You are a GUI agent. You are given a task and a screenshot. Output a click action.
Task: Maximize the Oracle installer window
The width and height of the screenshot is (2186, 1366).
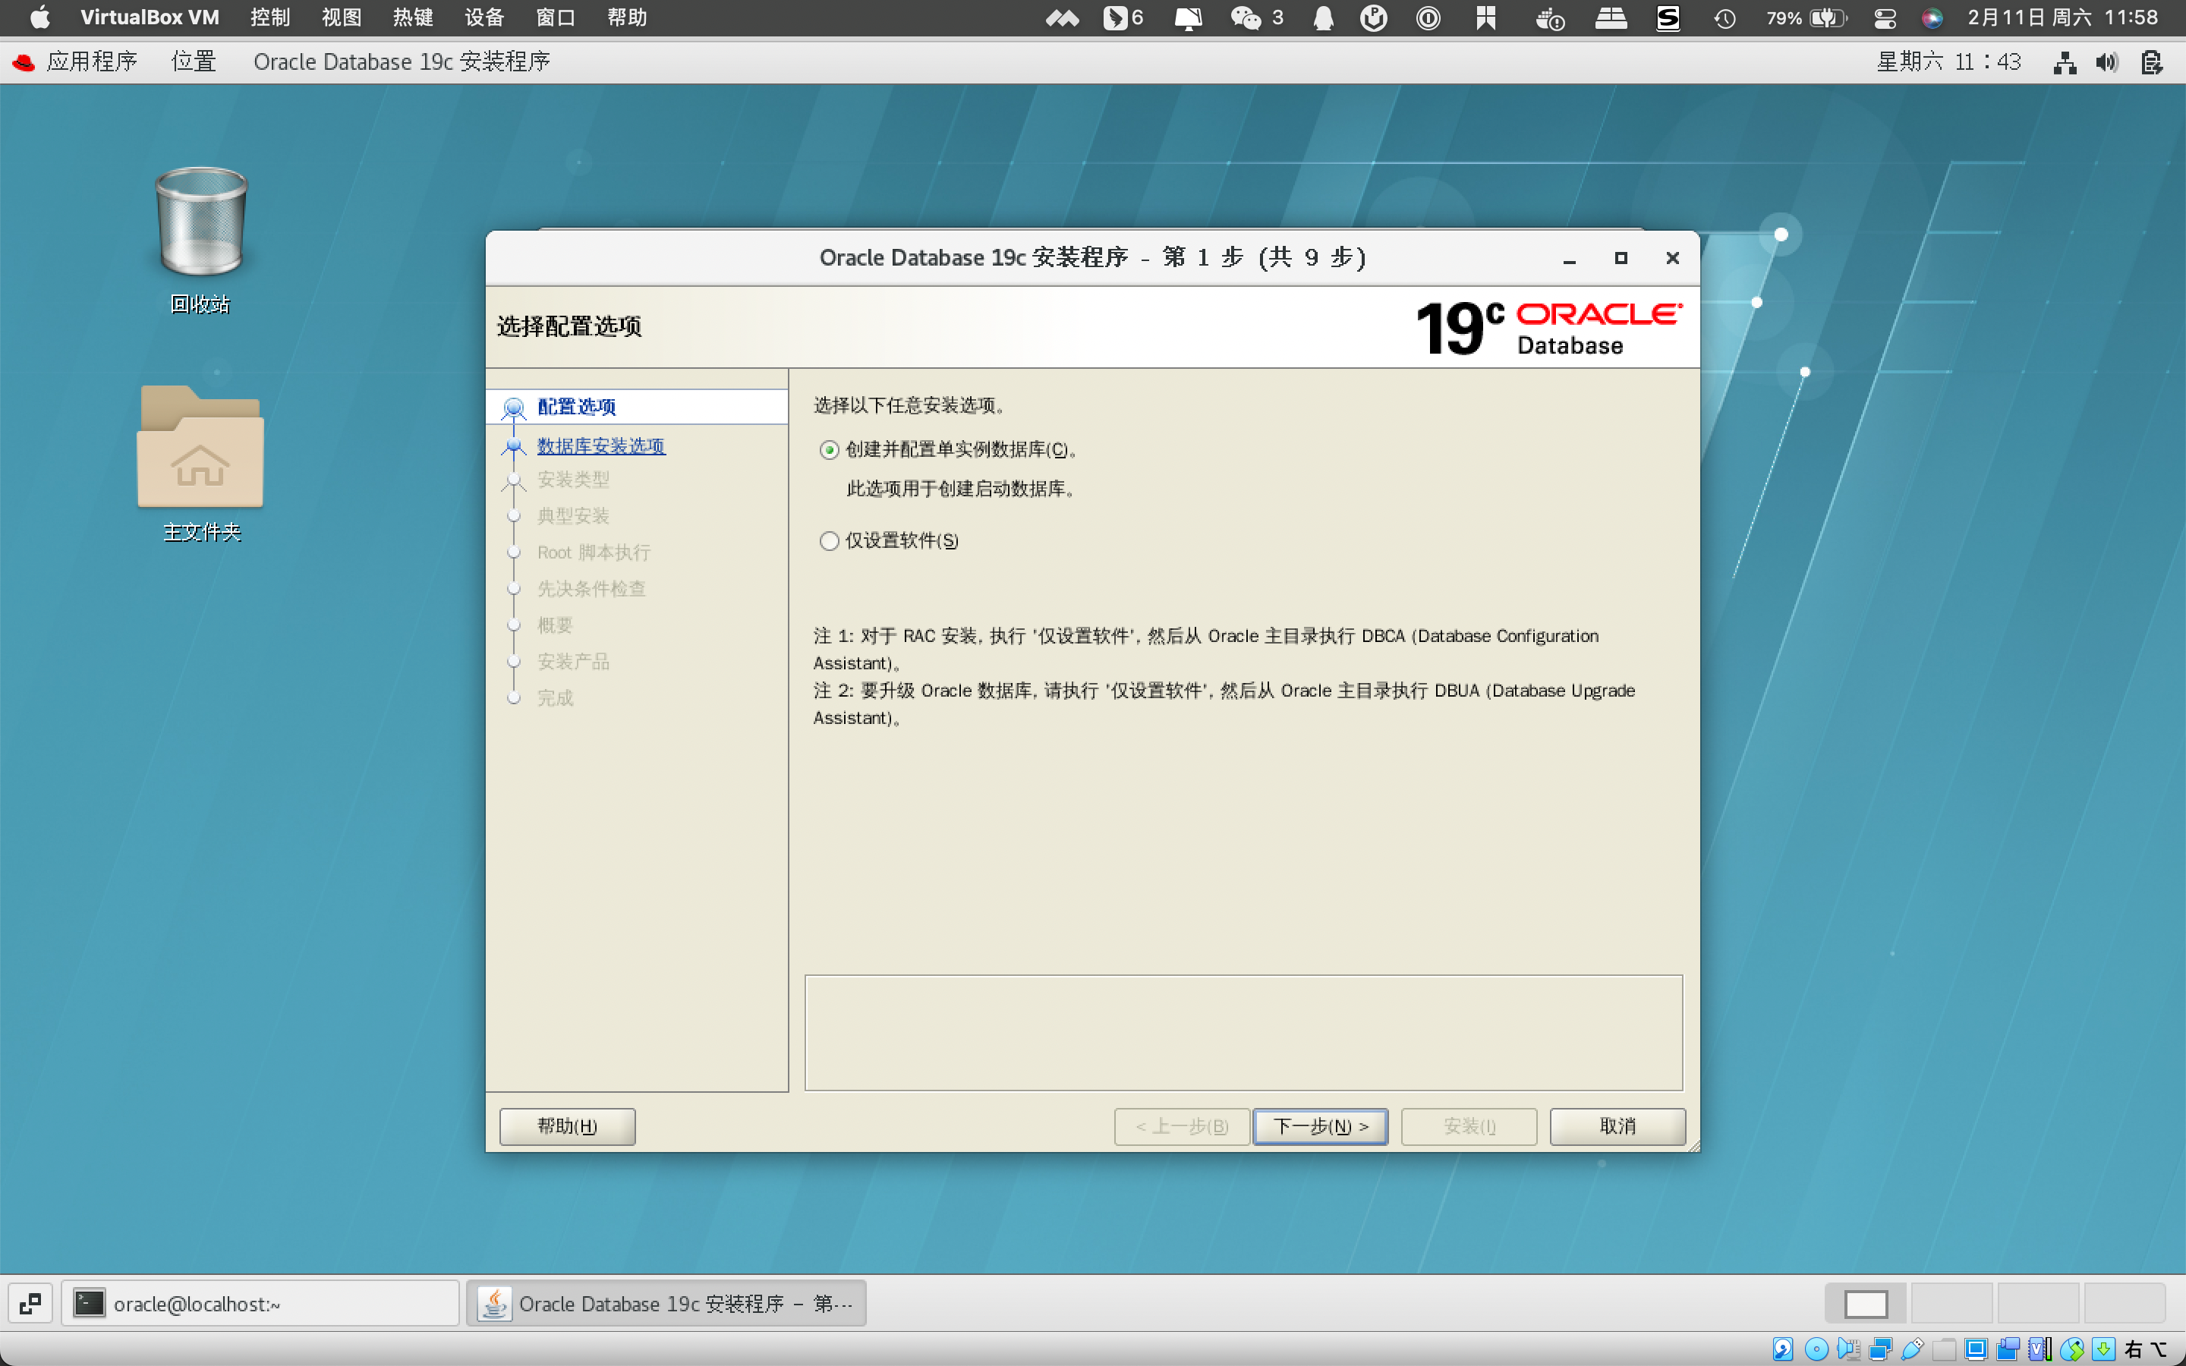1621,258
